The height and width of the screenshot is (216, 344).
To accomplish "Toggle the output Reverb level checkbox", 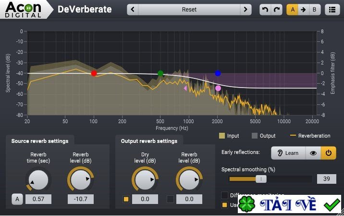I will pyautogui.click(x=171, y=199).
